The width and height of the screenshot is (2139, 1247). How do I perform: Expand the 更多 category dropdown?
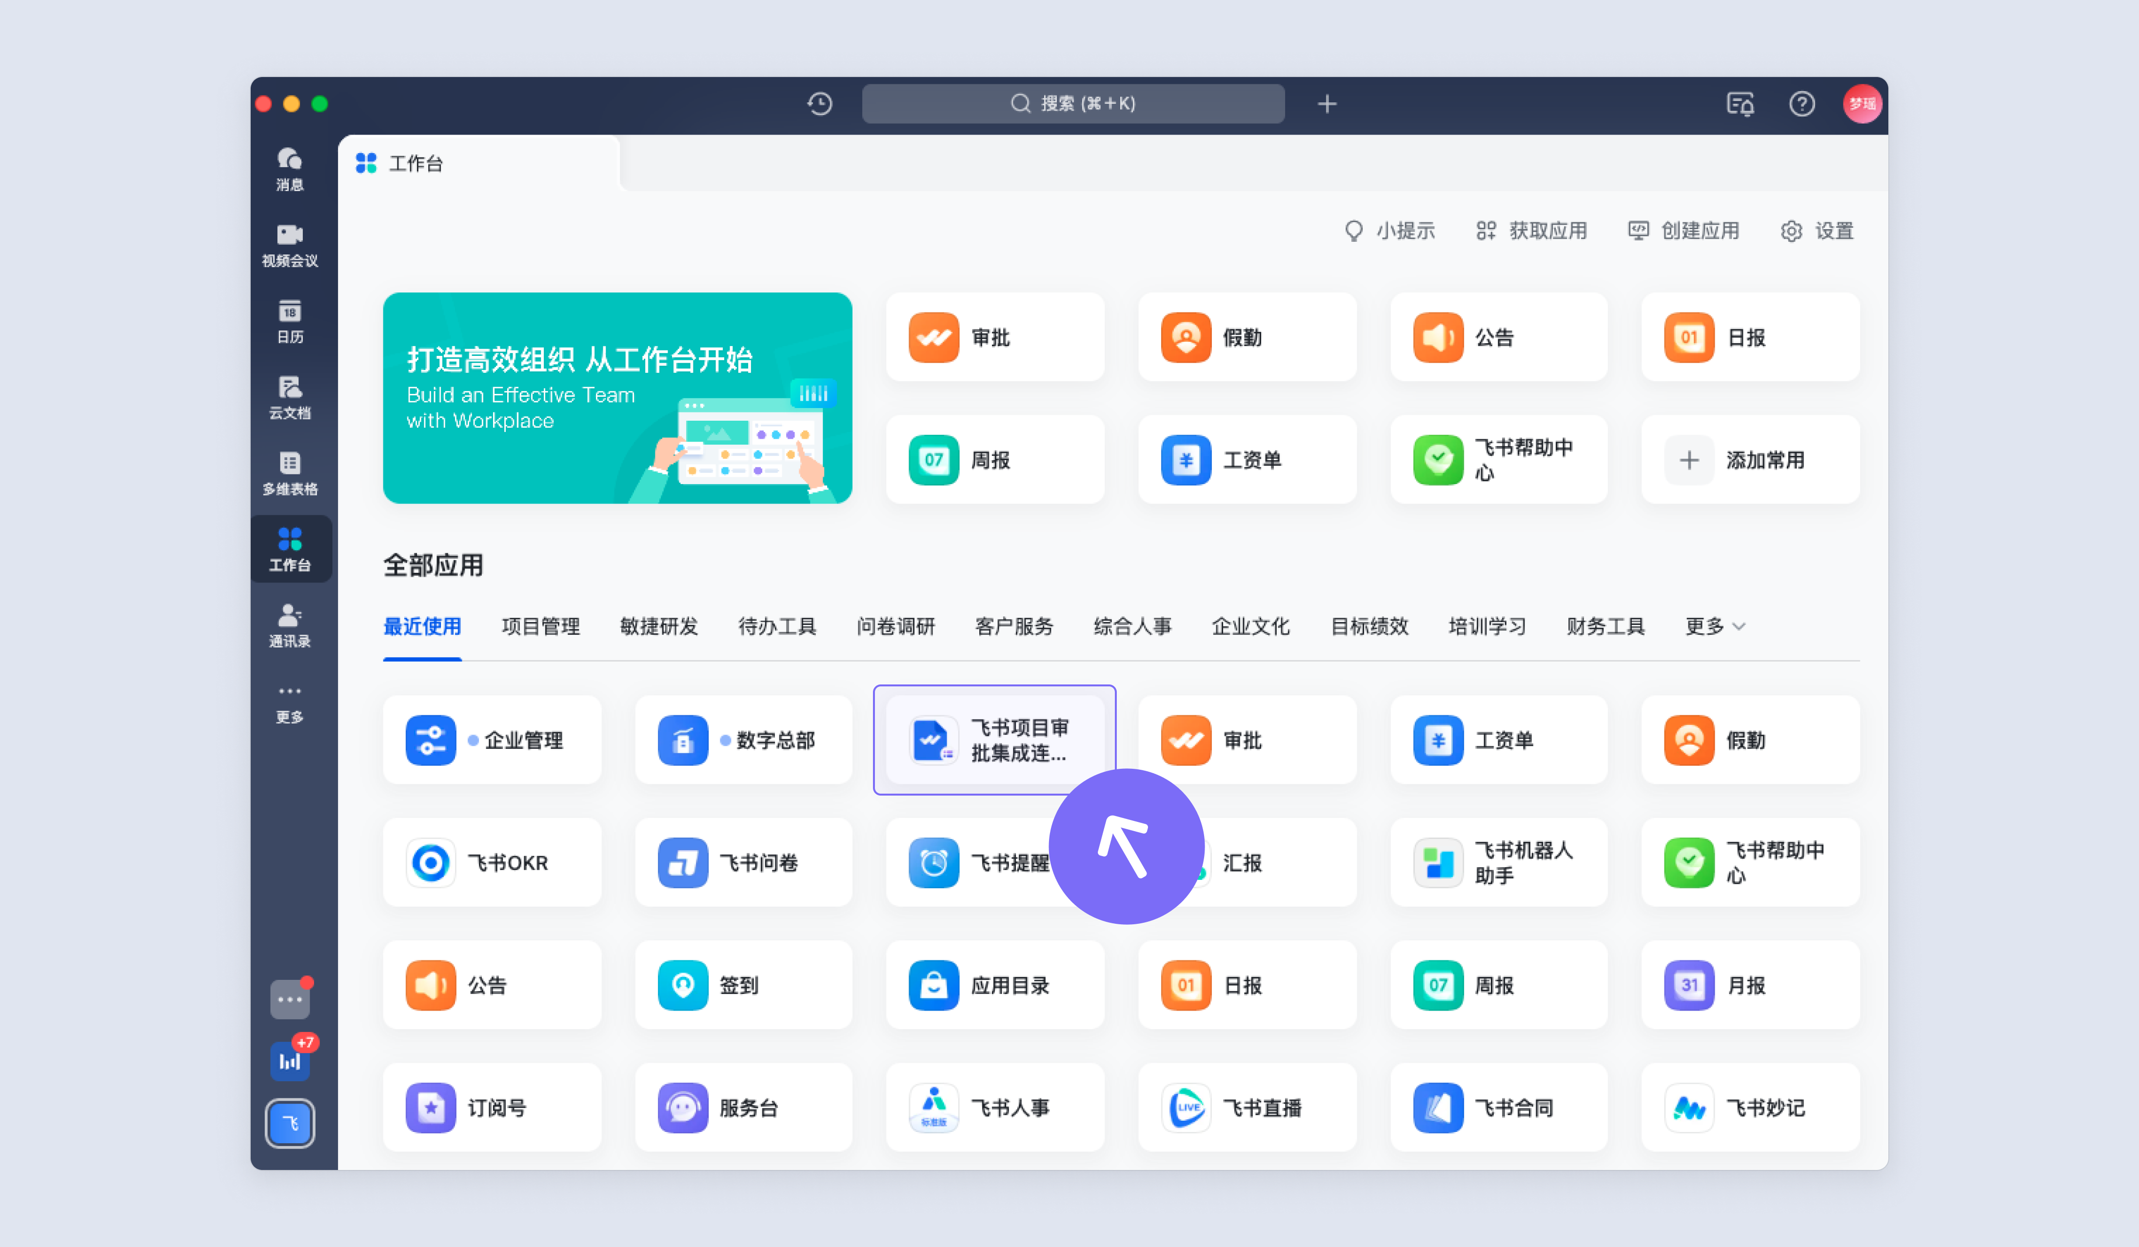(1715, 626)
